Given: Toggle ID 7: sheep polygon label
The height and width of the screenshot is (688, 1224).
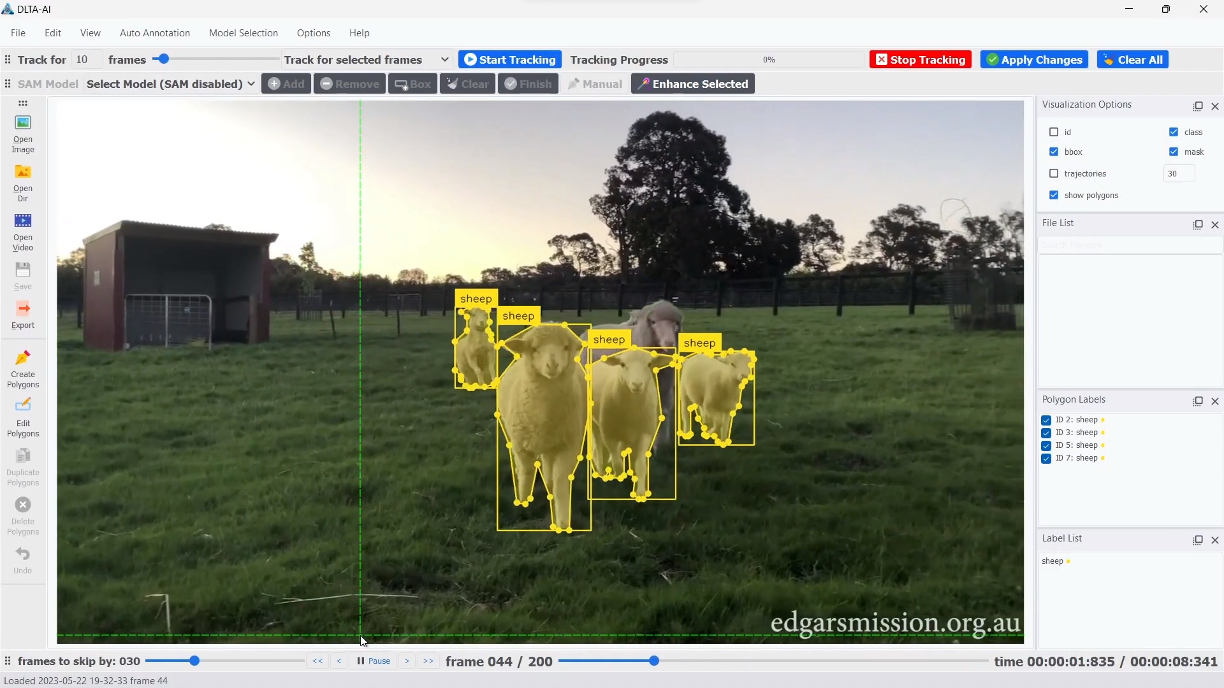Looking at the screenshot, I should [x=1046, y=459].
